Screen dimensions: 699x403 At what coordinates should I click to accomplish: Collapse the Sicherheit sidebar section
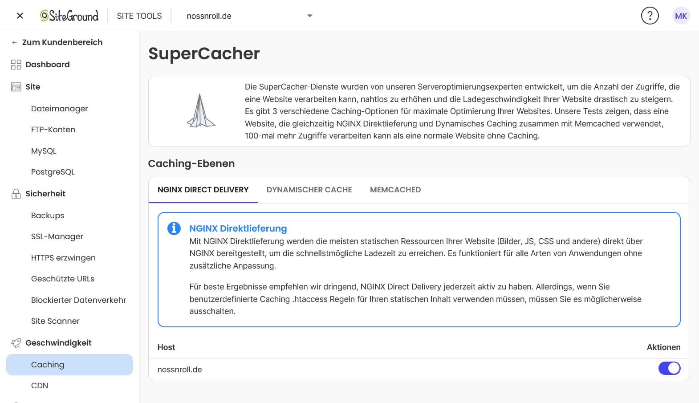45,194
